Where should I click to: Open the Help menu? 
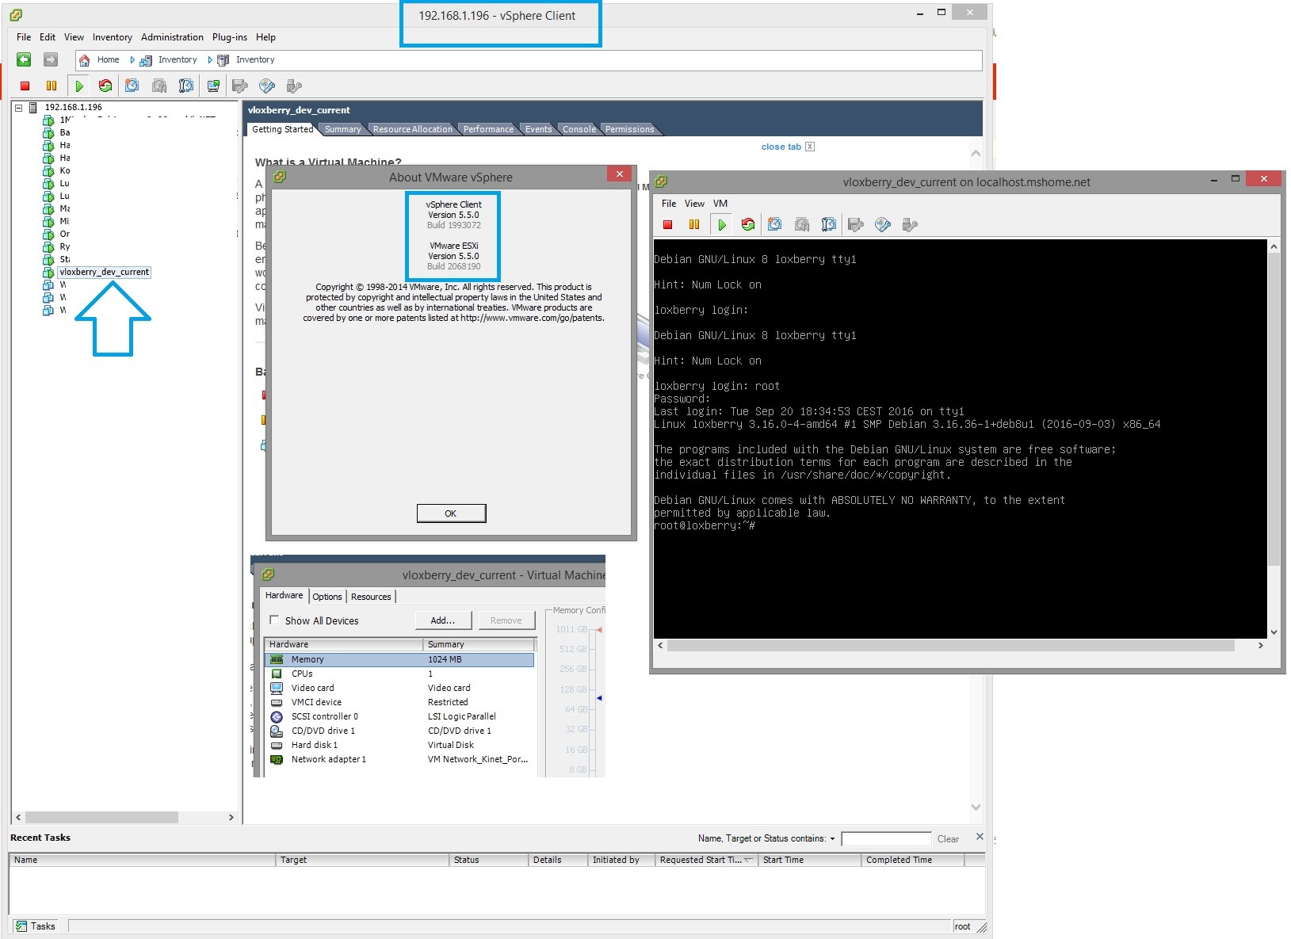pos(265,37)
